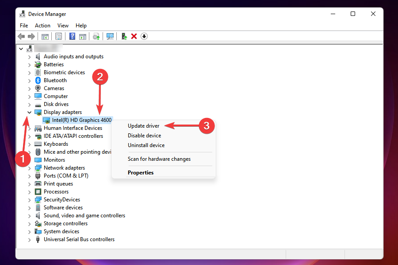Select Intel(R) HD Graphics 4600 entry
Screen dimensions: 398x265
click(82, 120)
